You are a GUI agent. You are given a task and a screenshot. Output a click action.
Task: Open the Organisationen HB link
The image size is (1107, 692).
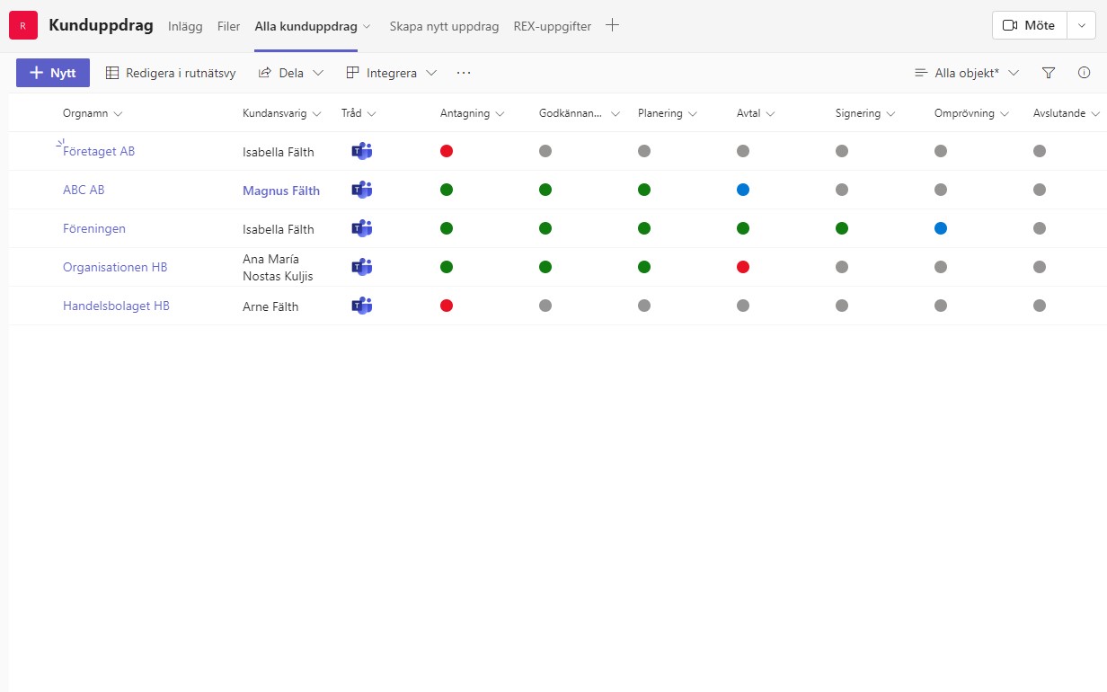115,267
